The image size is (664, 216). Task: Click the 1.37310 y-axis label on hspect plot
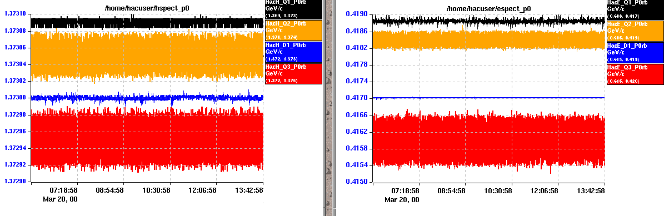[15, 14]
